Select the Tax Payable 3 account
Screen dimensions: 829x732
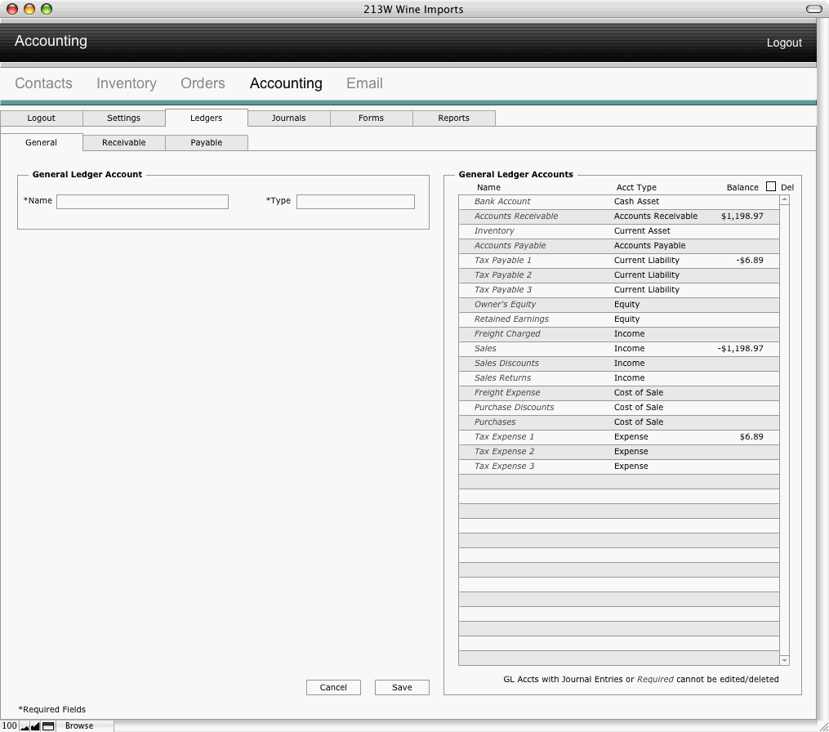pos(503,290)
